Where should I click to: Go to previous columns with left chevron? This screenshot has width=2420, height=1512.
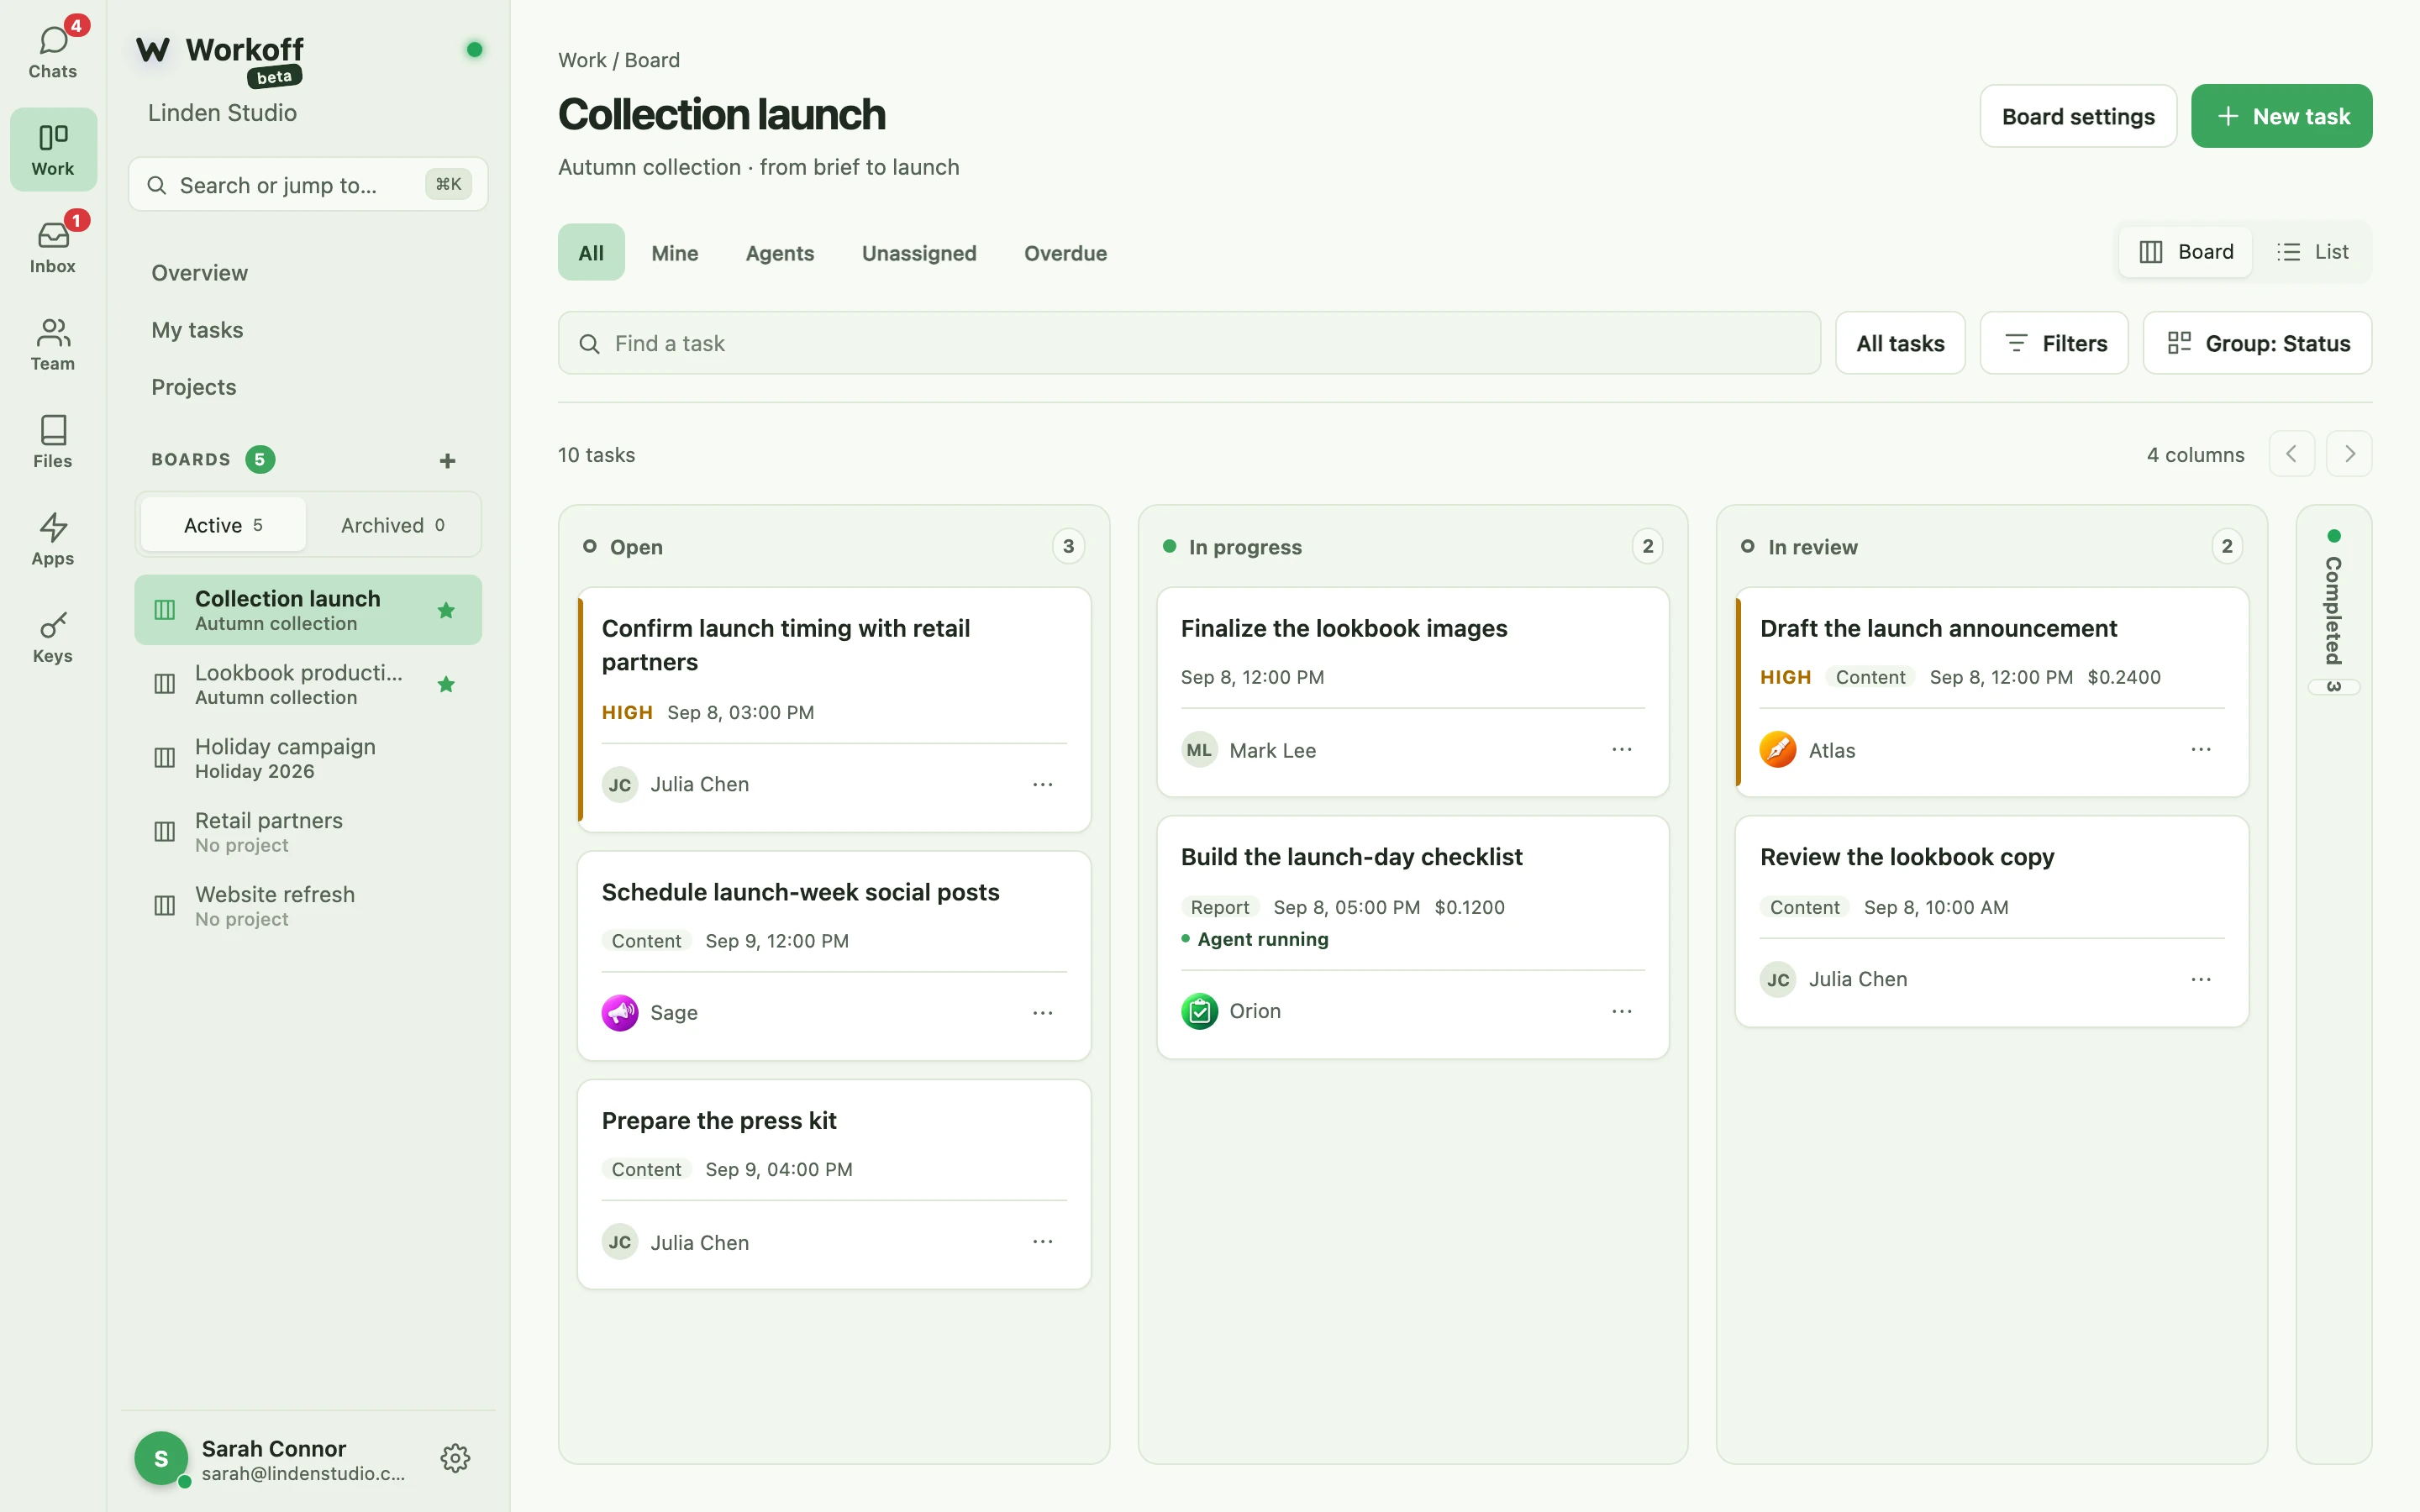[2291, 454]
